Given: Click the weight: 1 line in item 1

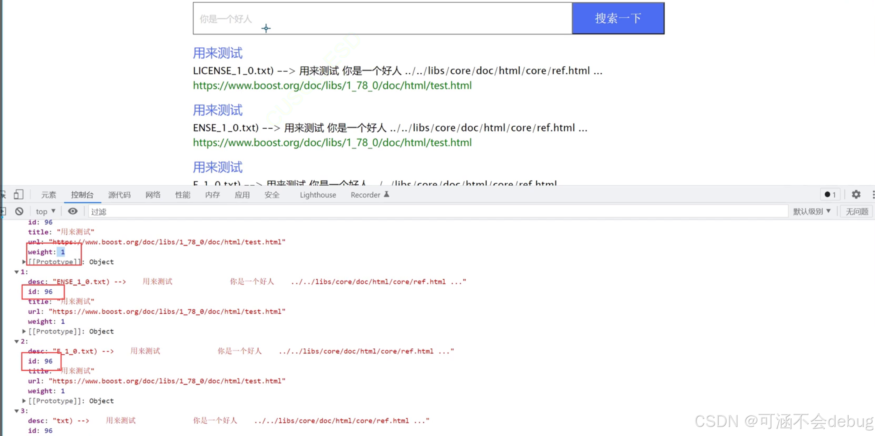Looking at the screenshot, I should pyautogui.click(x=46, y=322).
